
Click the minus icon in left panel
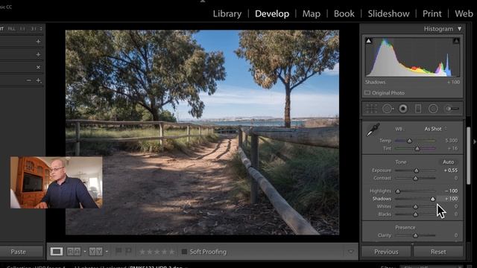(x=28, y=80)
